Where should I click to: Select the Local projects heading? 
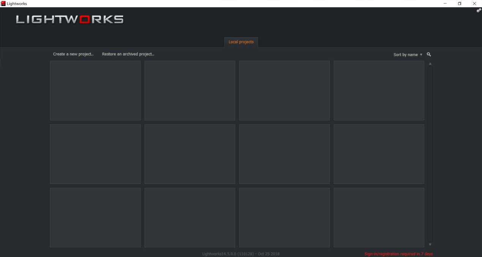tap(241, 42)
